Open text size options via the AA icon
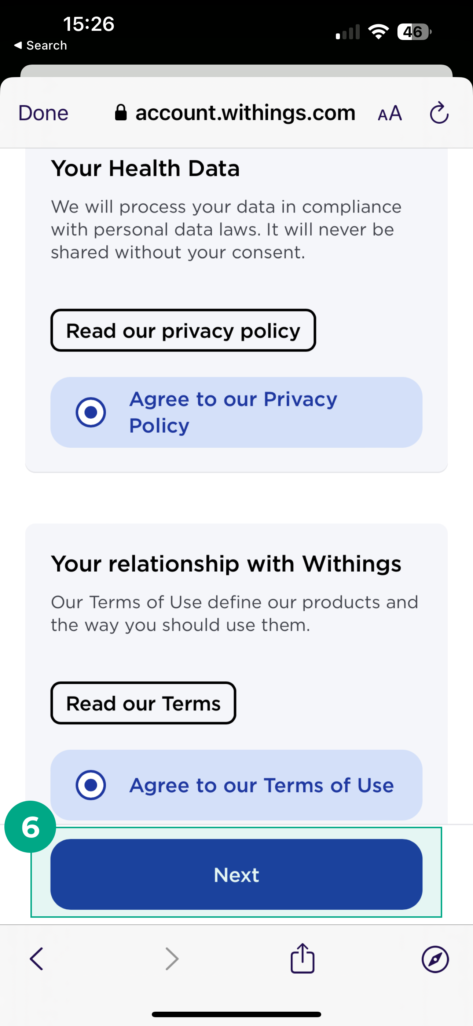473x1026 pixels. tap(389, 113)
